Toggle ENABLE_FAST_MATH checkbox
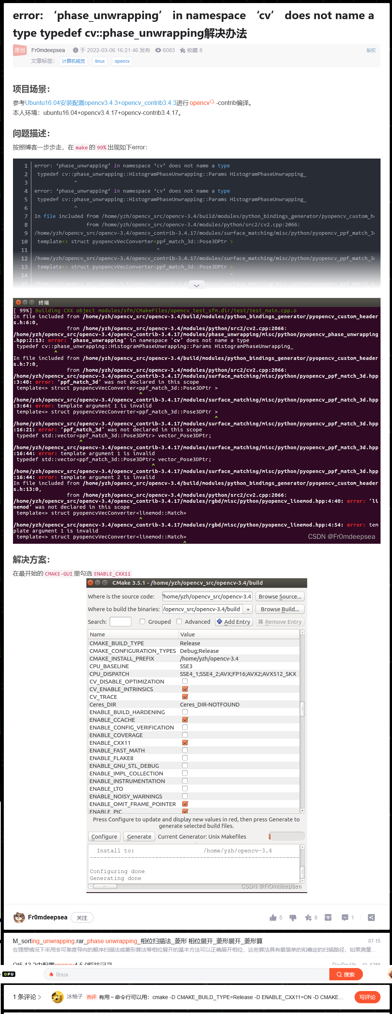 click(185, 750)
